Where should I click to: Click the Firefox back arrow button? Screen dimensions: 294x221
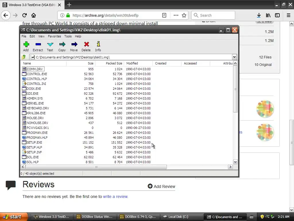click(x=6, y=15)
